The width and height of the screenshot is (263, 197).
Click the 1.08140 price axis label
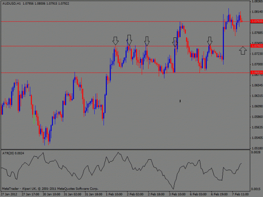pyautogui.click(x=257, y=12)
